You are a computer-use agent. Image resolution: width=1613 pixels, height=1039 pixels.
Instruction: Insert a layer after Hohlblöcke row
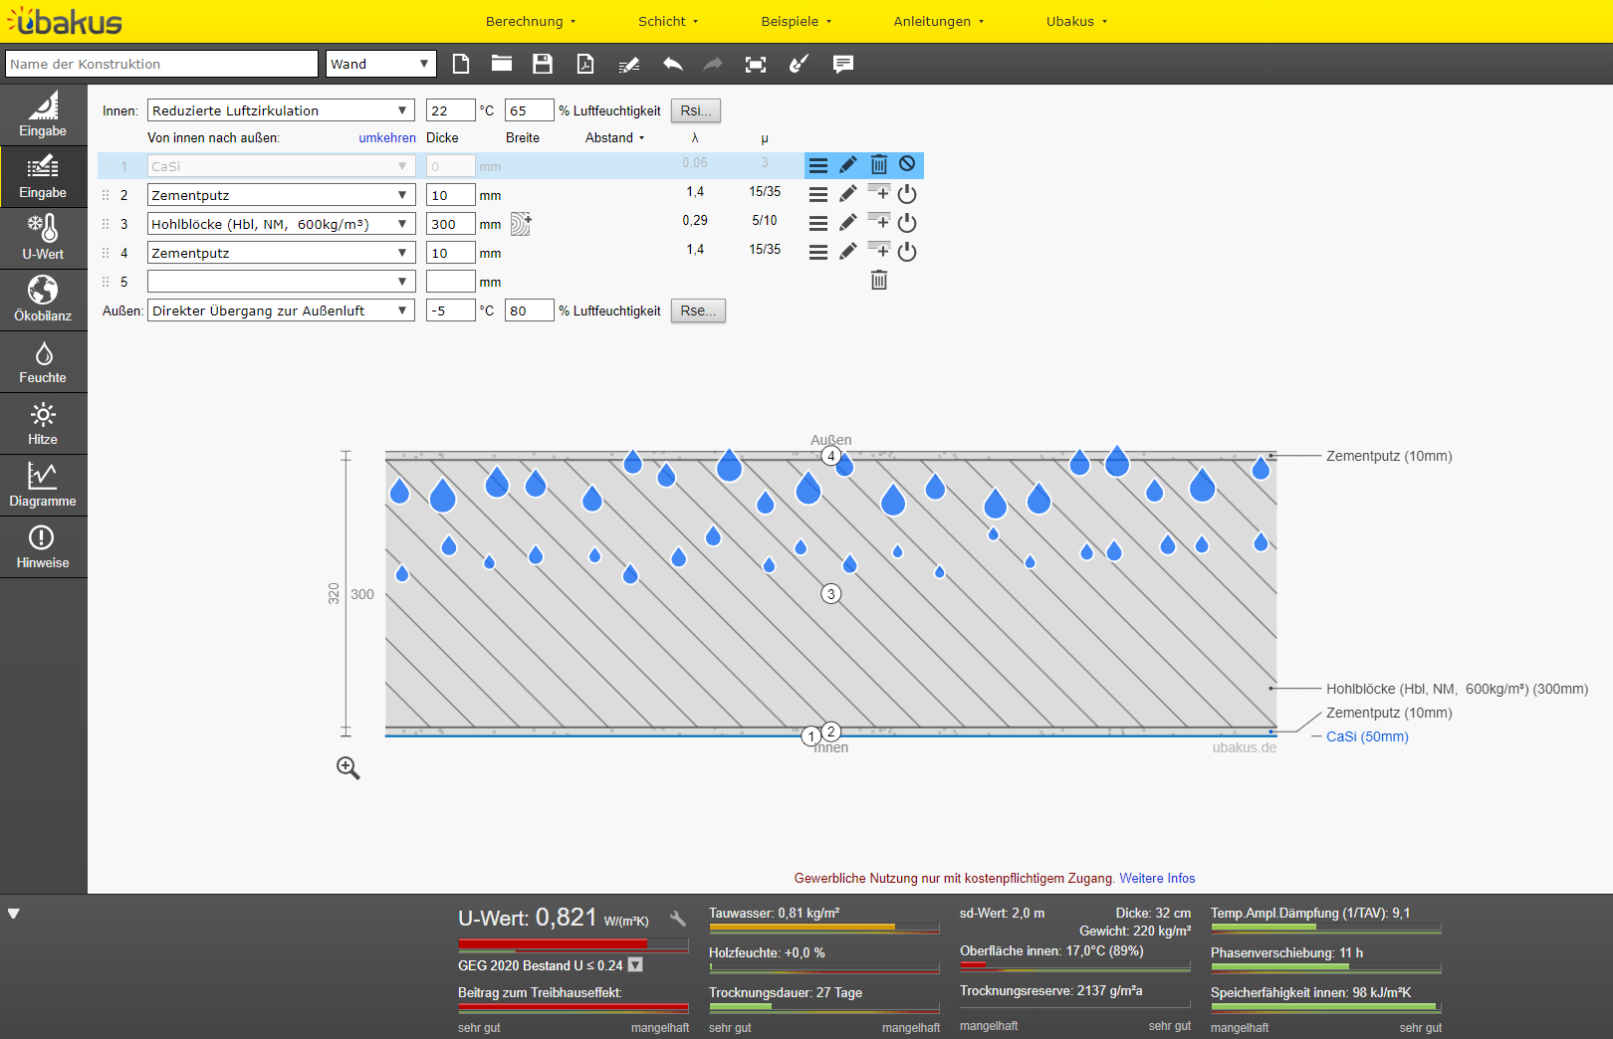879,221
